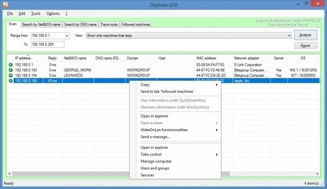The width and height of the screenshot is (327, 189).
Task: Click MAC address 44-87-FC-F2-A6-98
Action: [x=210, y=70]
